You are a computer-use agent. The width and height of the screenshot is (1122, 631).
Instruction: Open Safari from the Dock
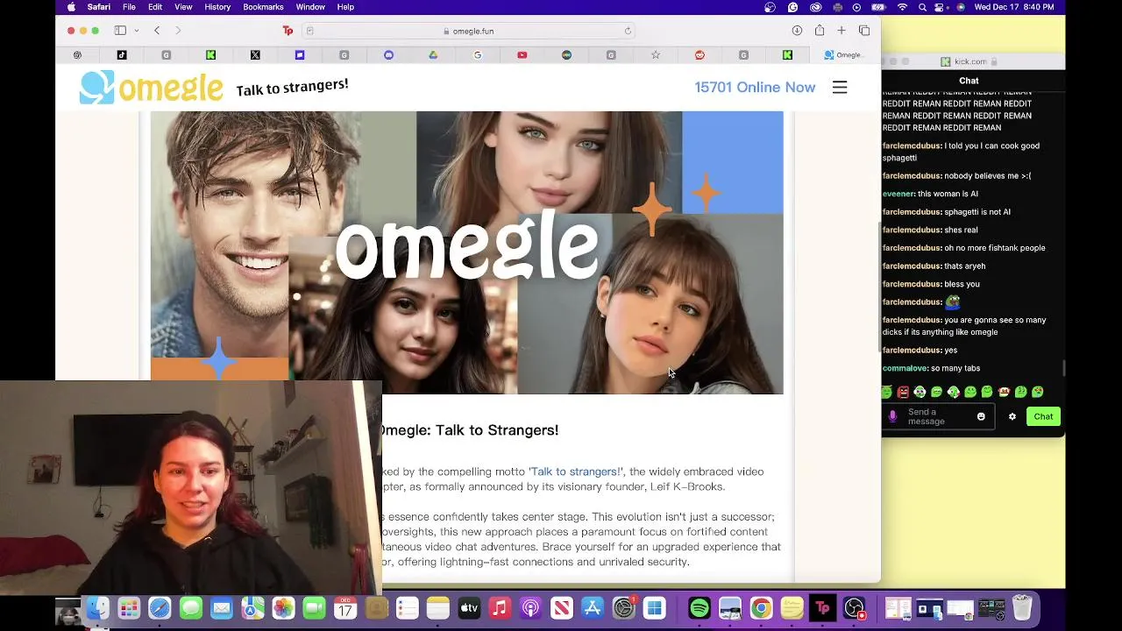(x=160, y=608)
